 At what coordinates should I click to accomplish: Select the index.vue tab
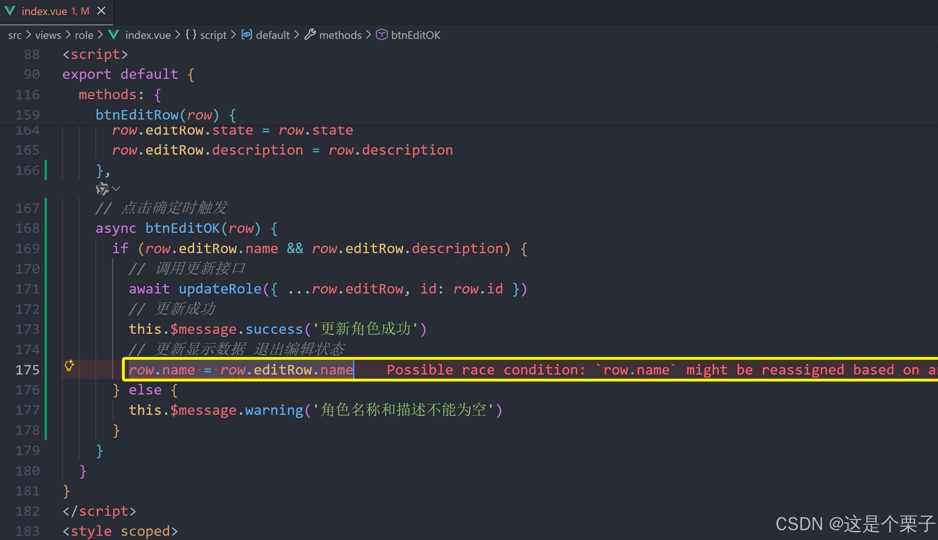(x=45, y=12)
